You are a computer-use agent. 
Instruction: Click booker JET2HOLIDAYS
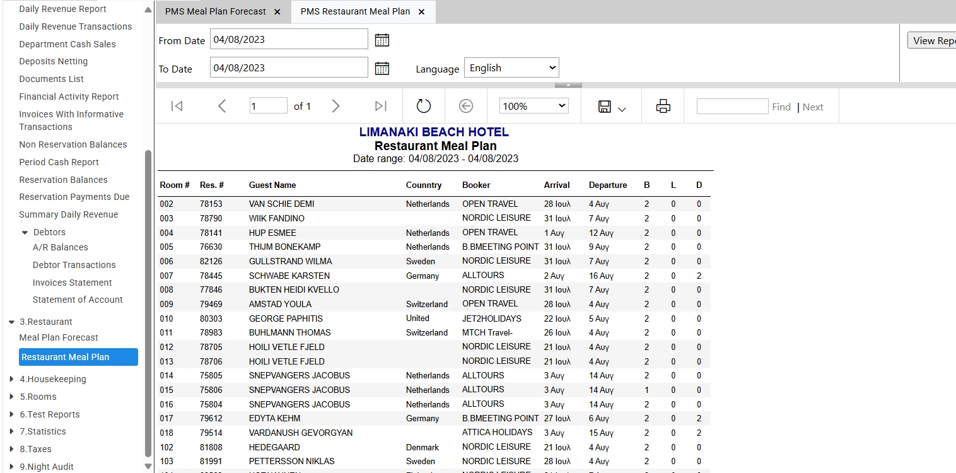[x=492, y=318]
